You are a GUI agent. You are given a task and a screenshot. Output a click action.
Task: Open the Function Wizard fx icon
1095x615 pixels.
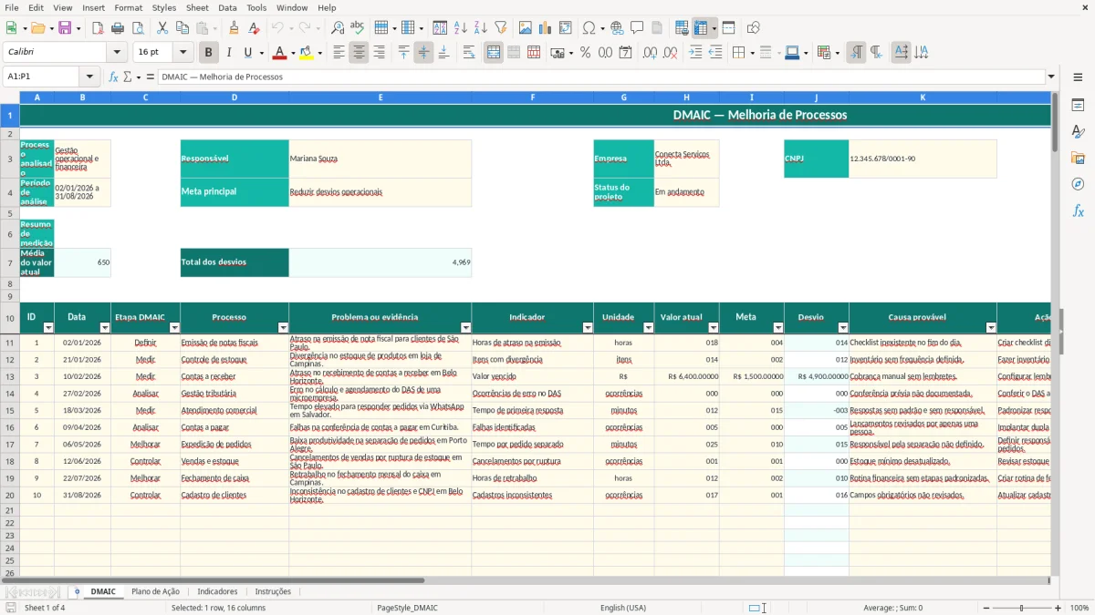click(113, 77)
